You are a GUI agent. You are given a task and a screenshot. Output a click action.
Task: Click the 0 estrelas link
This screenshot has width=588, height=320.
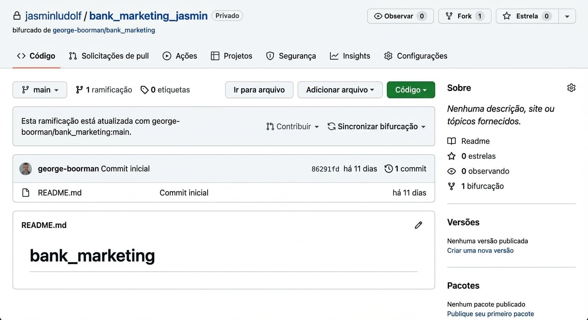pos(471,156)
